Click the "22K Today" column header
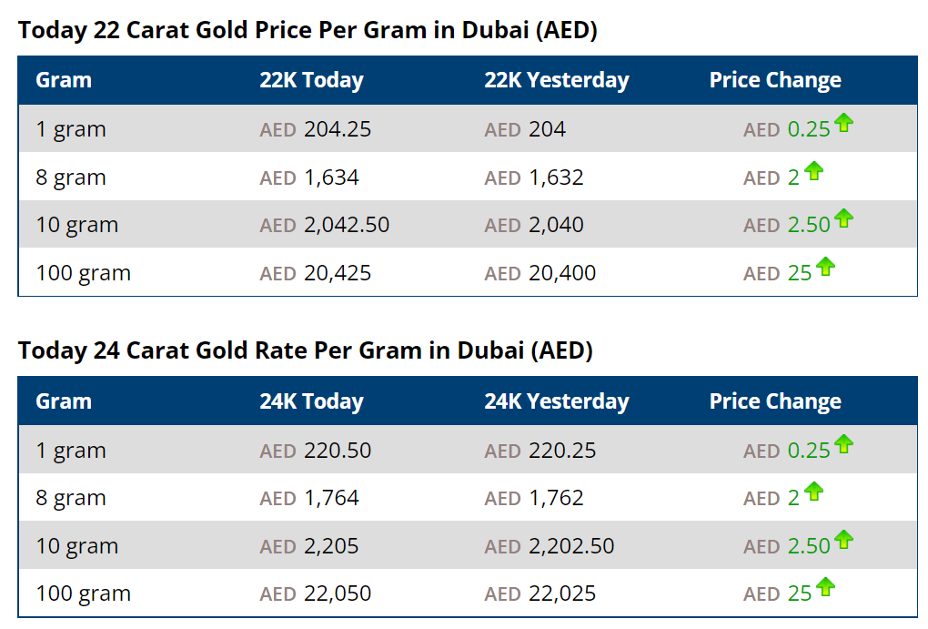The width and height of the screenshot is (928, 629). pos(311,80)
